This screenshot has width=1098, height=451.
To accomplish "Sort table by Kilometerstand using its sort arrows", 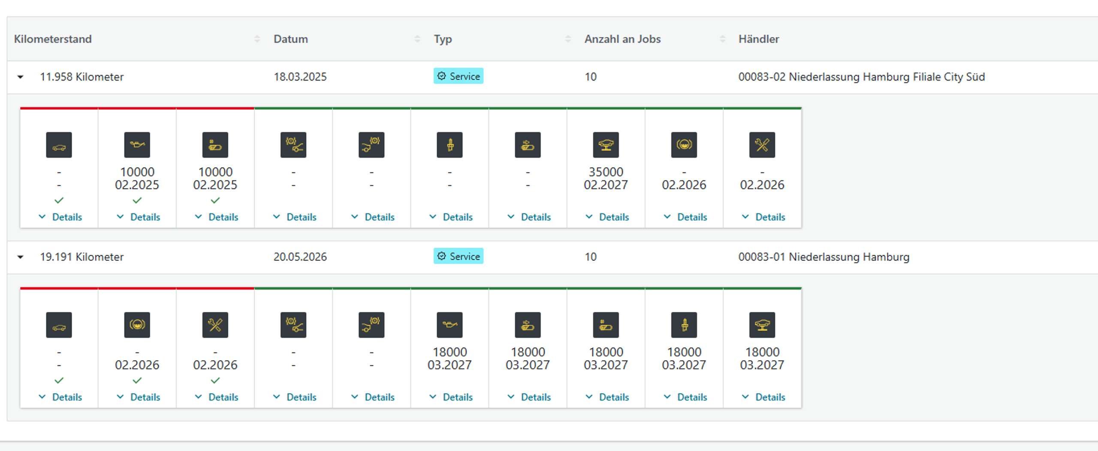I will [x=257, y=39].
